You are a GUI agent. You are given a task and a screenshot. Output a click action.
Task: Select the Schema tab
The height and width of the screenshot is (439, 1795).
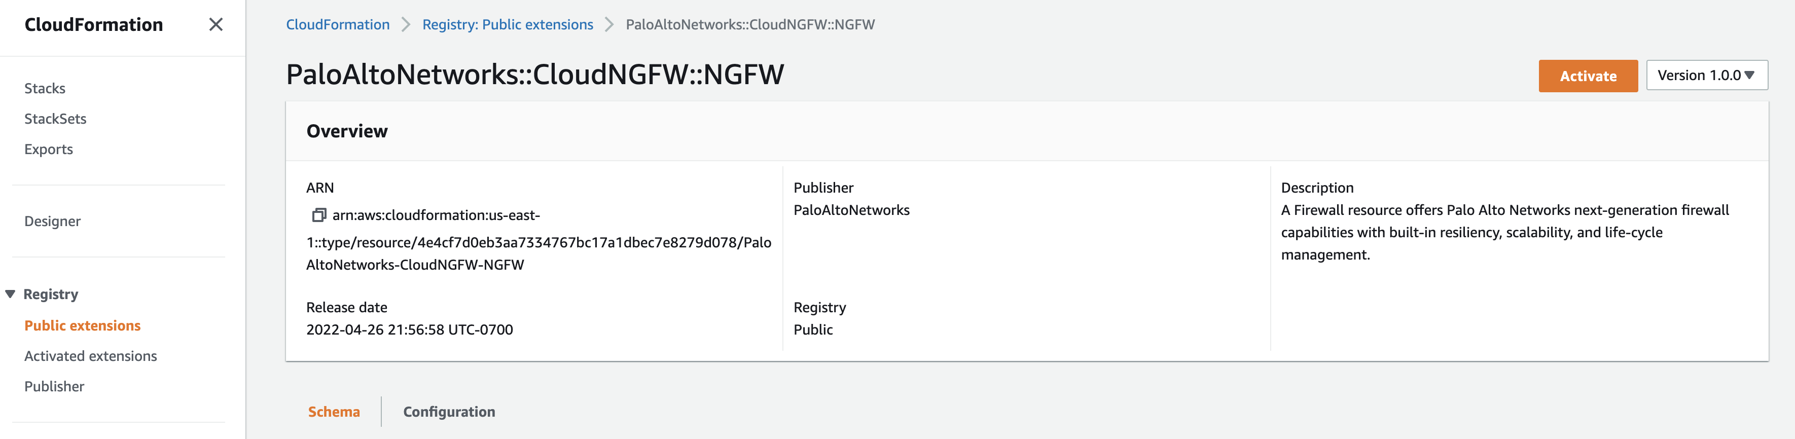[x=334, y=412]
